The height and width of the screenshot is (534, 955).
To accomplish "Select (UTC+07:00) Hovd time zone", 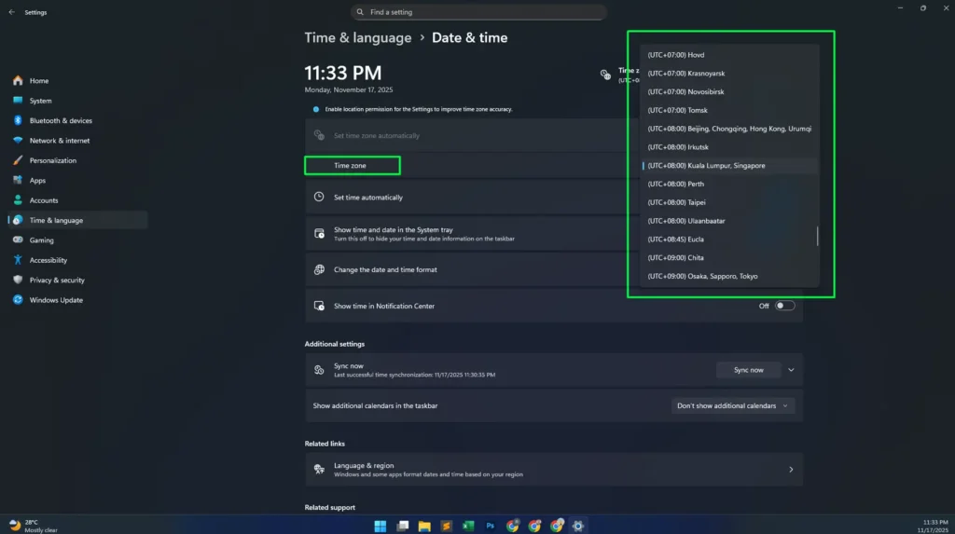I will [x=728, y=55].
